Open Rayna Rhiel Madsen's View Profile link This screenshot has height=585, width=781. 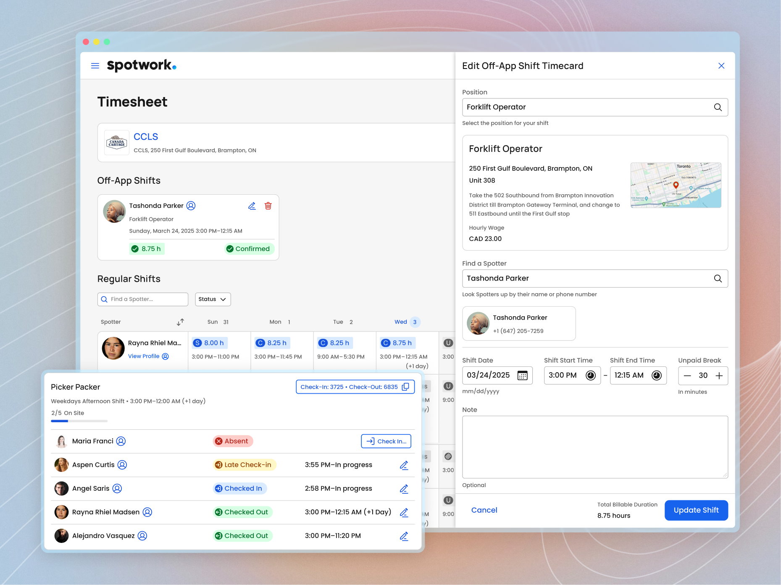pyautogui.click(x=144, y=356)
